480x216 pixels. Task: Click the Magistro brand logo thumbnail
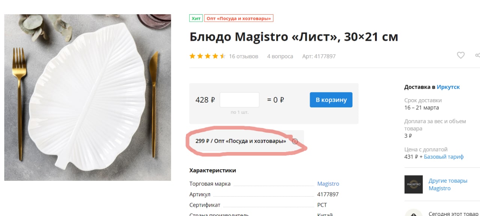[413, 184]
